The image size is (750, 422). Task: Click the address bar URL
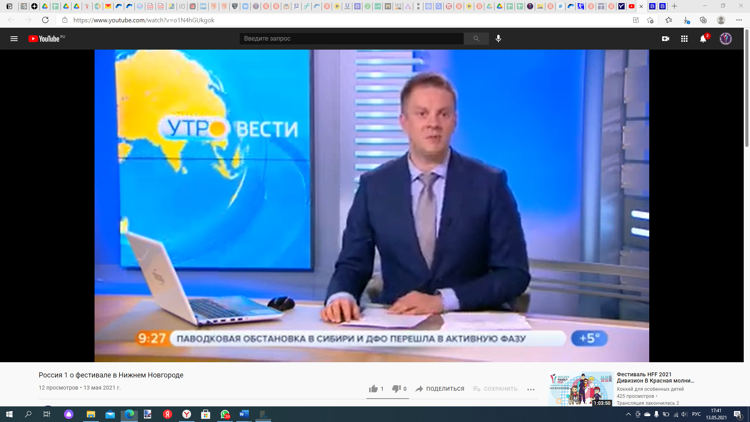(x=144, y=20)
